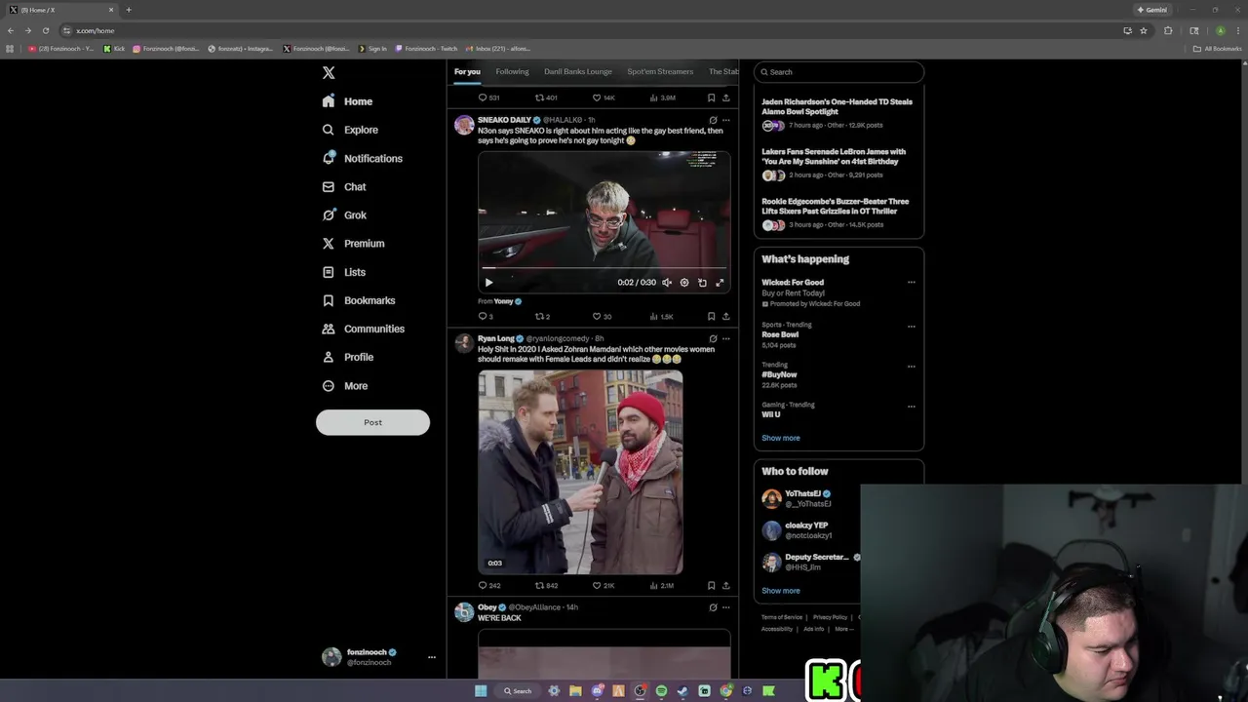1248x702 pixels.
Task: Click the Post button
Action: pyautogui.click(x=372, y=422)
